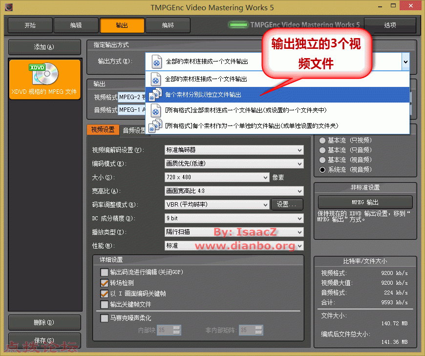Choose 每个素材分别以独立文件输出 option

(277, 95)
